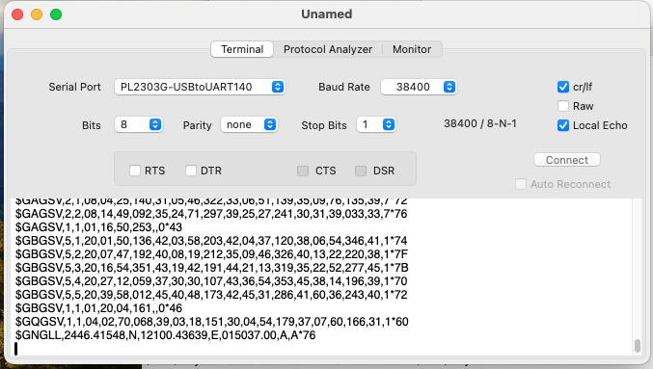This screenshot has height=369, width=653.
Task: Click the $GAGSV,1,1,01,16,50,253 line
Action: pyautogui.click(x=98, y=227)
